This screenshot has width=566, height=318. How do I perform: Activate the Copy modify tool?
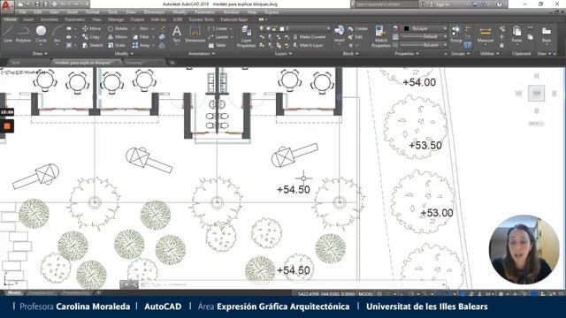(x=91, y=37)
